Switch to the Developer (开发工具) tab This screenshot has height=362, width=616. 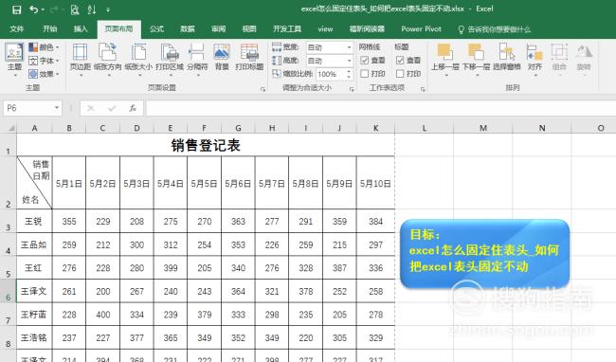(x=287, y=29)
